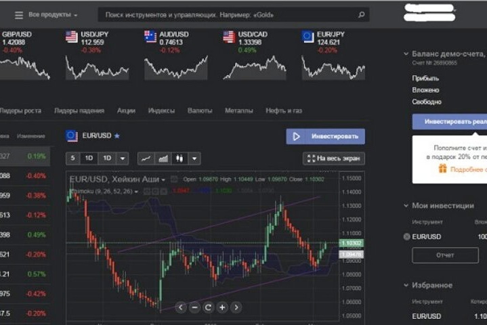Open the hamburger menu icon
The height and width of the screenshot is (325, 487).
[19, 15]
